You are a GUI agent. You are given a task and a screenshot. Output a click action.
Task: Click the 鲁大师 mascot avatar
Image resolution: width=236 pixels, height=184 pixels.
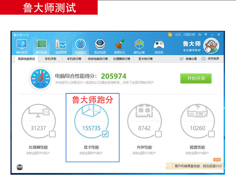pyautogui.click(x=211, y=46)
